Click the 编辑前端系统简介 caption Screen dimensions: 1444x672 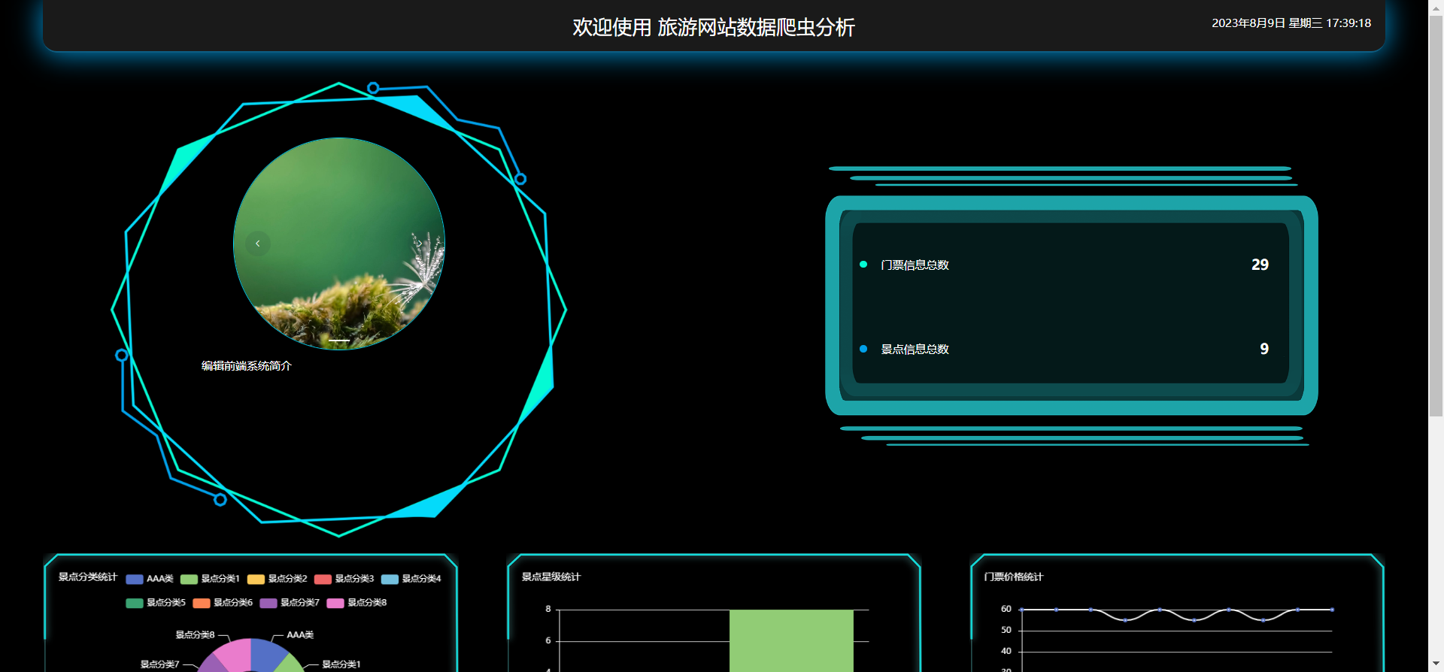pyautogui.click(x=247, y=366)
